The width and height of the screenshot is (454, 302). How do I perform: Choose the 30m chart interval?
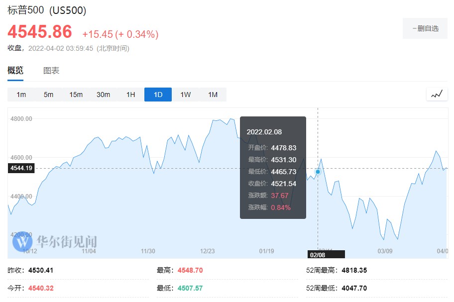[x=103, y=95]
